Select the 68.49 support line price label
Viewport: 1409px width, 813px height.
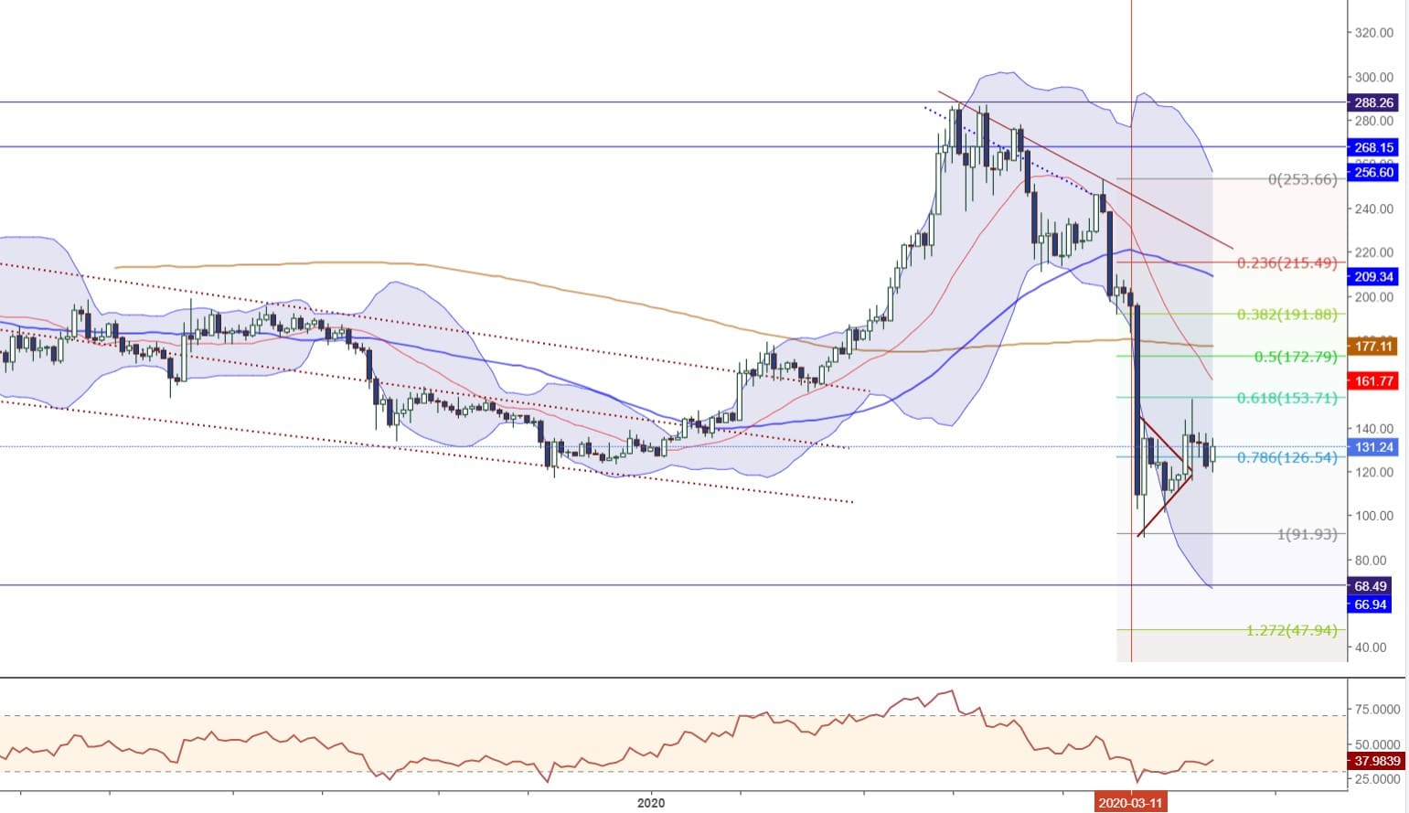[1370, 586]
